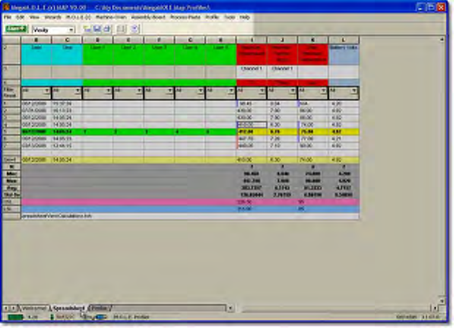This screenshot has width=454, height=328.
Task: Select the green highlighted row 5 header
Action: coord(11,132)
